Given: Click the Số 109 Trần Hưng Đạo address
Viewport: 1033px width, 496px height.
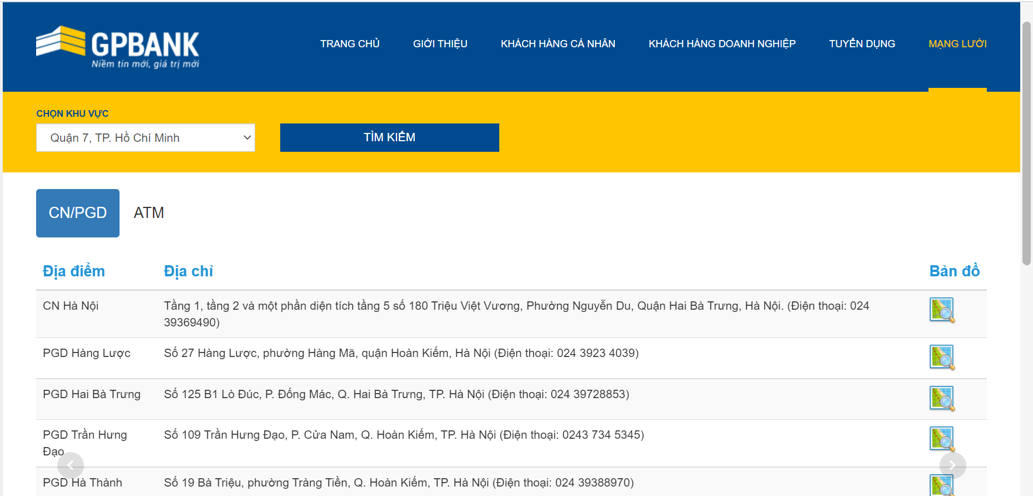Looking at the screenshot, I should coord(404,435).
